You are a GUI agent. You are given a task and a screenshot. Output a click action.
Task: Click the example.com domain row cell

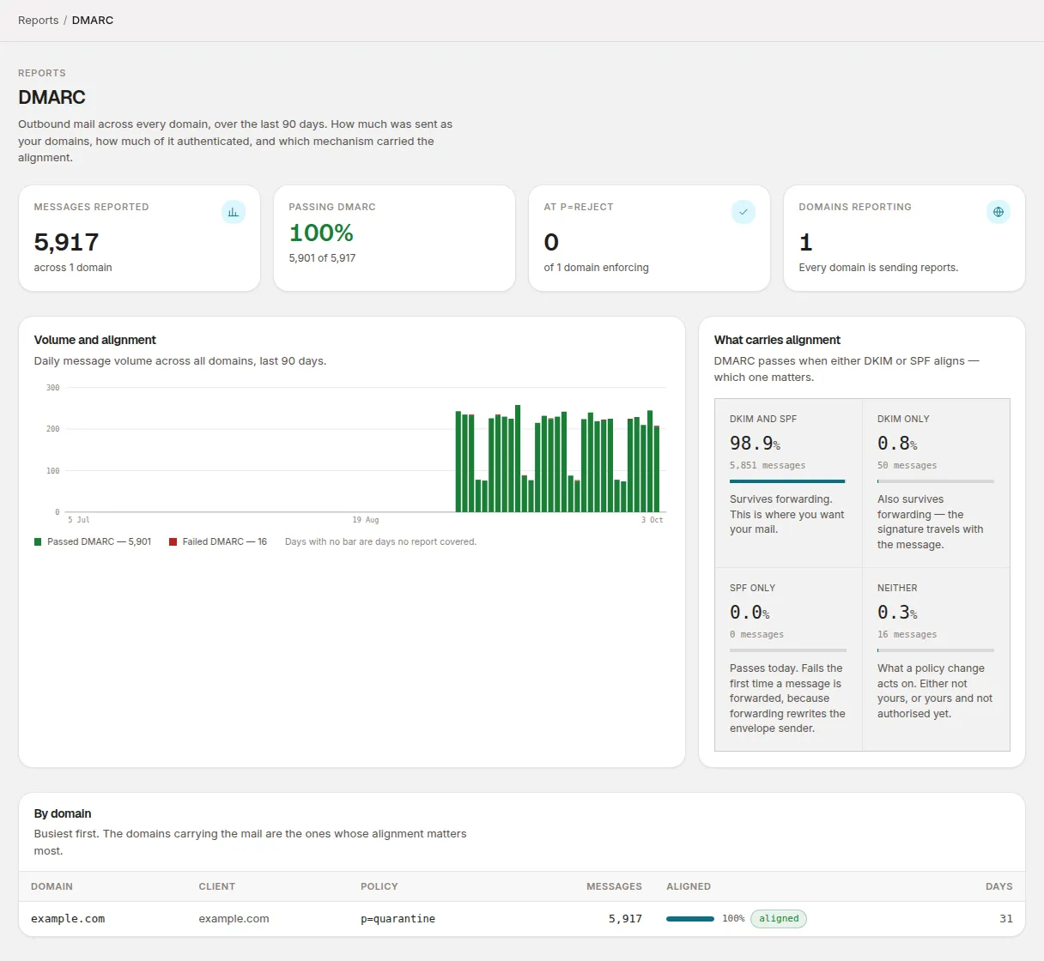pos(68,919)
